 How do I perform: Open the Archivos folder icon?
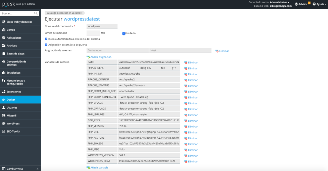click(4, 45)
